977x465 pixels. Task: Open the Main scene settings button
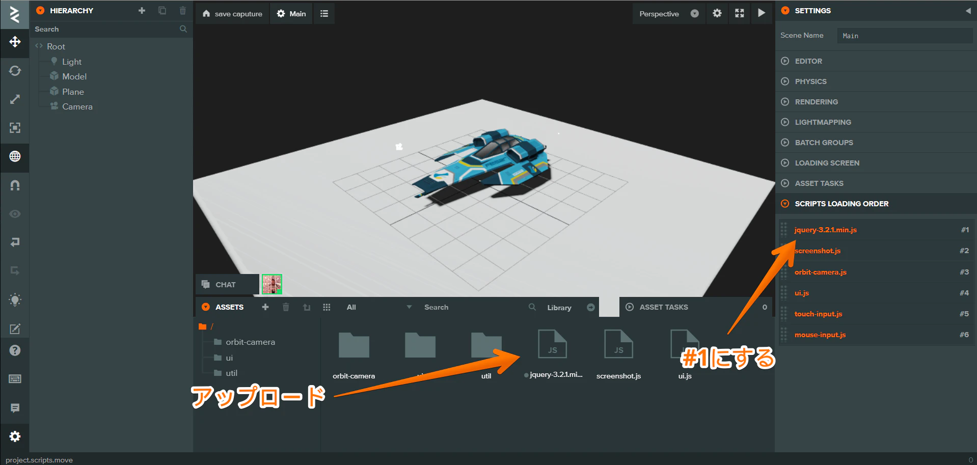click(x=291, y=14)
